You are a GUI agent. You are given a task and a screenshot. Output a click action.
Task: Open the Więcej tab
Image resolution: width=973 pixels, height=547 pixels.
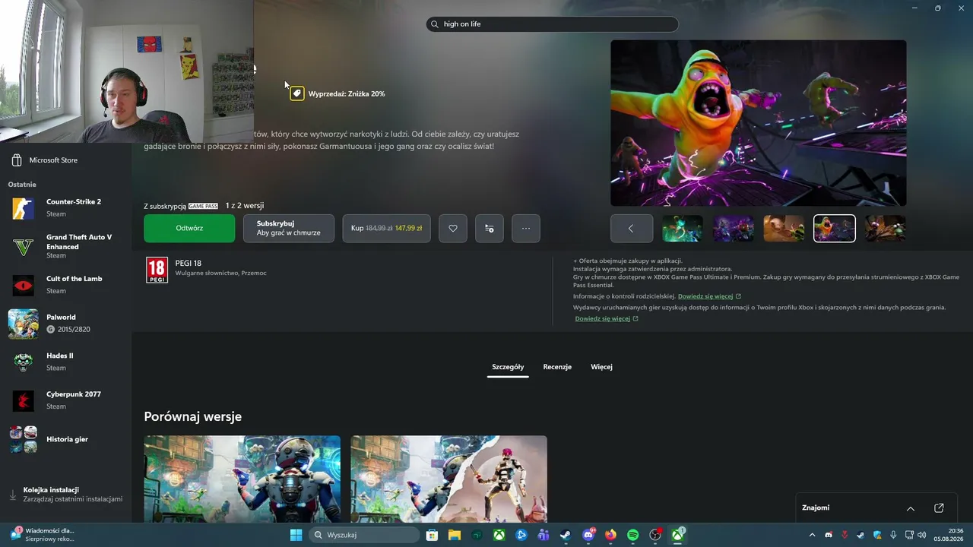(601, 367)
